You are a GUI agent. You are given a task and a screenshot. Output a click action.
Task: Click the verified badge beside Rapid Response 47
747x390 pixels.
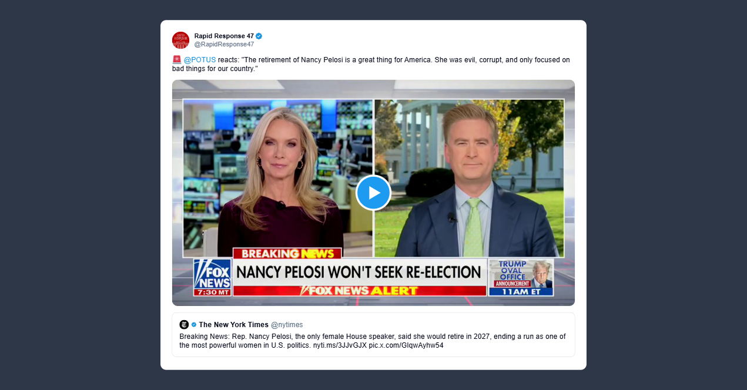[x=259, y=36]
